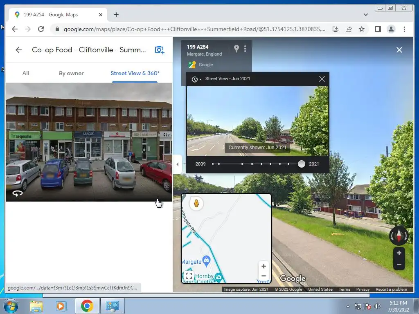419x314 pixels.
Task: Open the Chrome tab search dropdown
Action: [365, 15]
